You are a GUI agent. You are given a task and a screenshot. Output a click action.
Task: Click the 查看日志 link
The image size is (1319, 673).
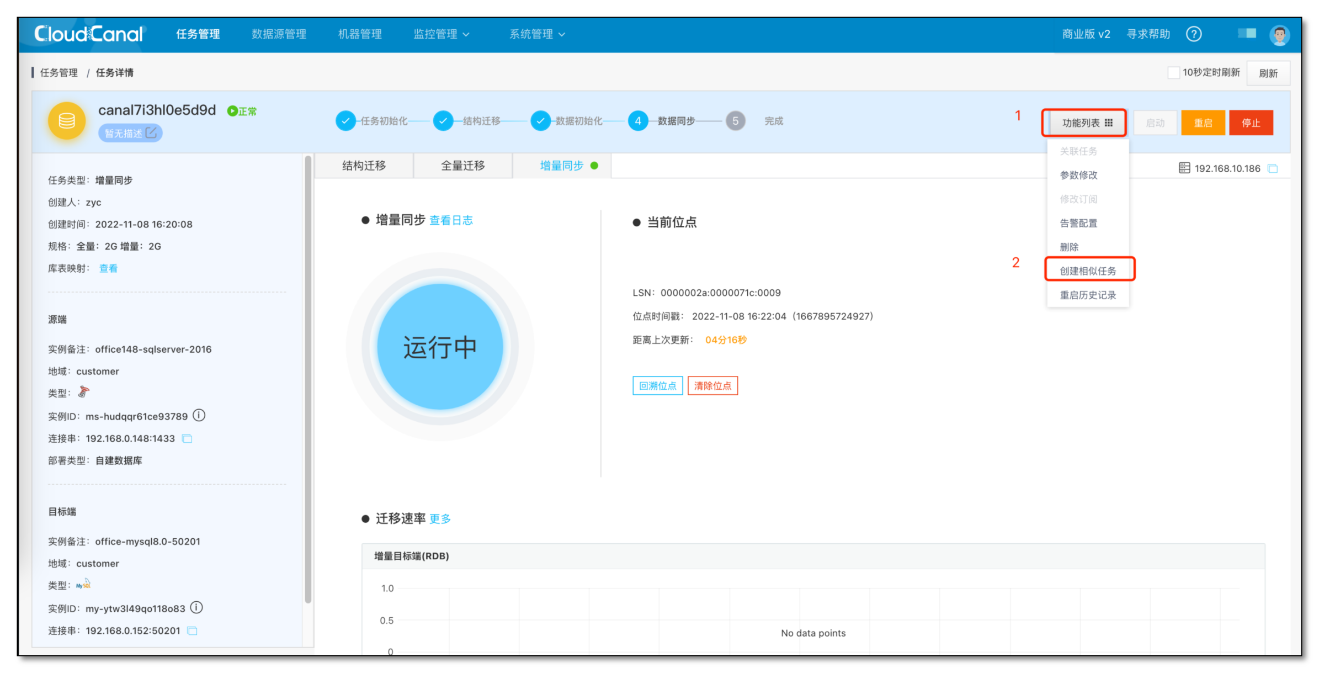click(451, 220)
